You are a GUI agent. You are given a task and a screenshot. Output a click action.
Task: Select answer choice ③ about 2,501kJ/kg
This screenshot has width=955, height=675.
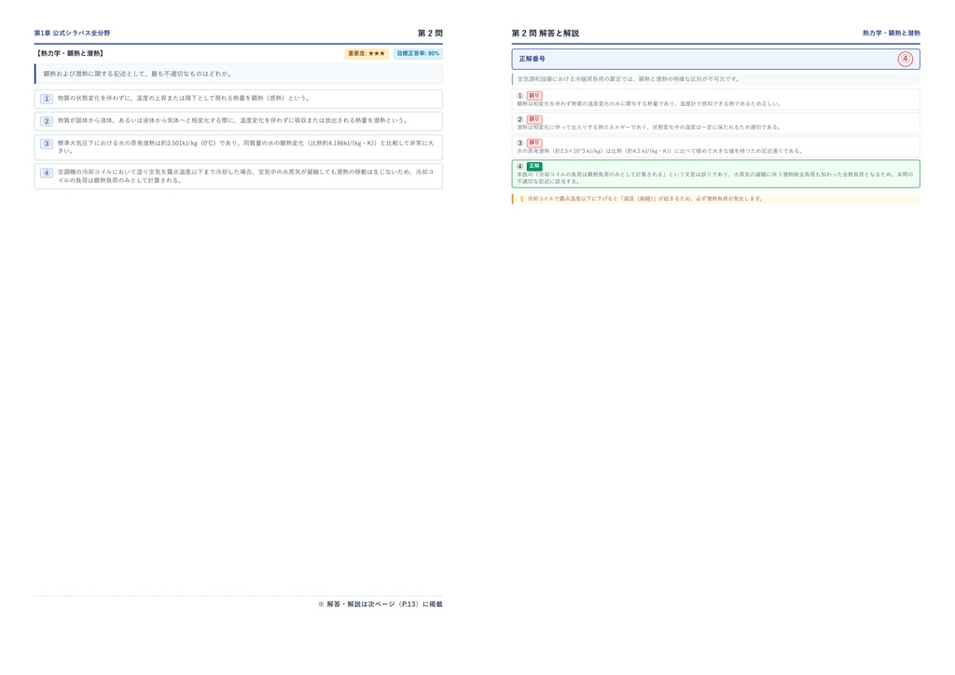point(238,147)
